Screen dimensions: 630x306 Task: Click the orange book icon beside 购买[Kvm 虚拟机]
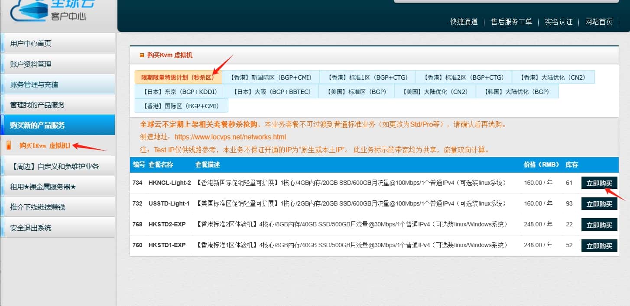click(x=9, y=145)
